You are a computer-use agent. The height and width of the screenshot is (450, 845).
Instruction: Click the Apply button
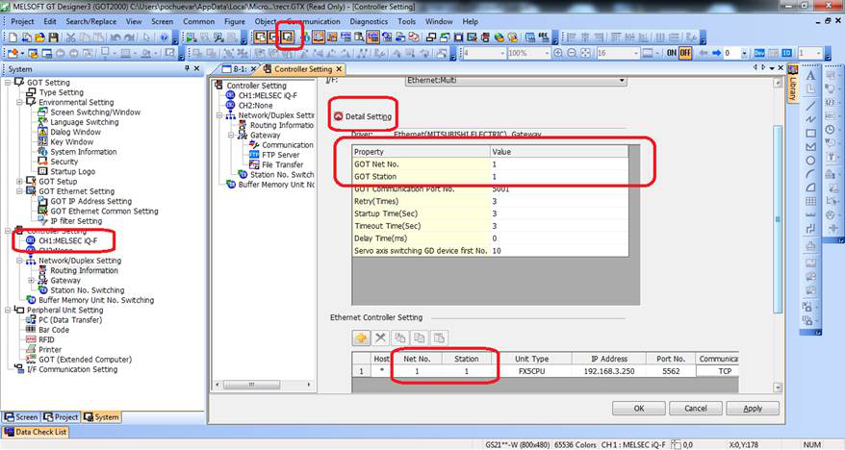point(752,409)
